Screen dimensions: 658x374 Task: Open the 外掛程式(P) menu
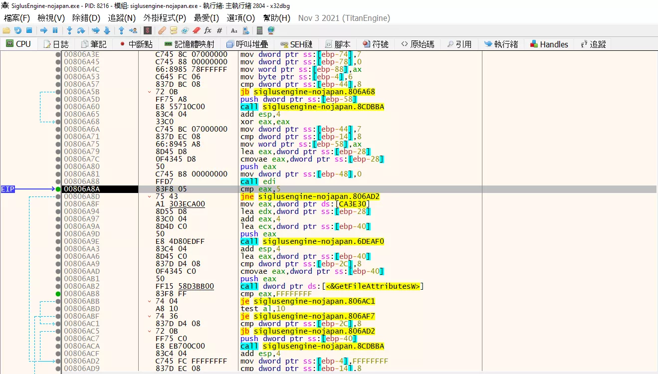coord(165,18)
